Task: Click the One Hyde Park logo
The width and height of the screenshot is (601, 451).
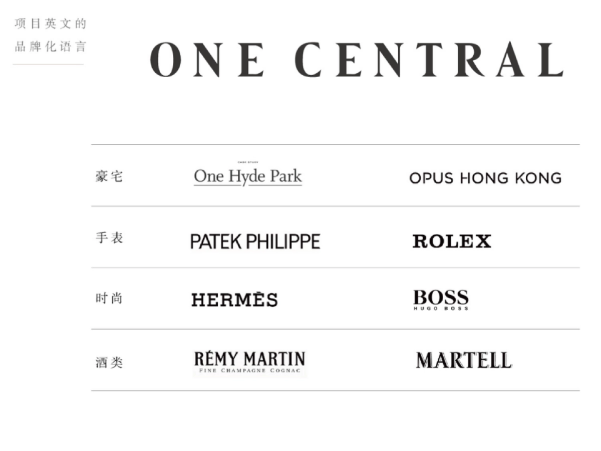Action: coord(248,176)
